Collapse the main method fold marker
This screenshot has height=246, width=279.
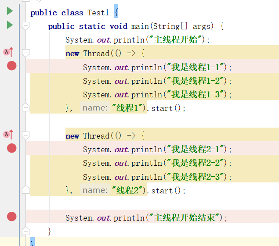coord(25,26)
